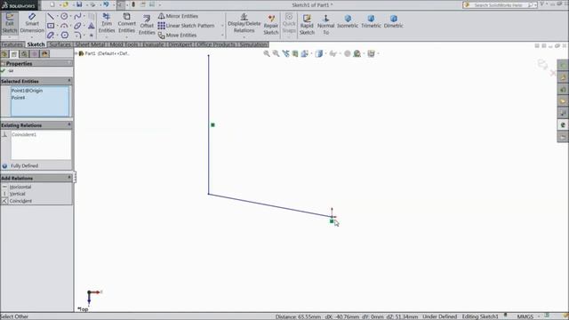Image resolution: width=569 pixels, height=320 pixels.
Task: Collapse the Selected Entities section
Action: point(69,81)
